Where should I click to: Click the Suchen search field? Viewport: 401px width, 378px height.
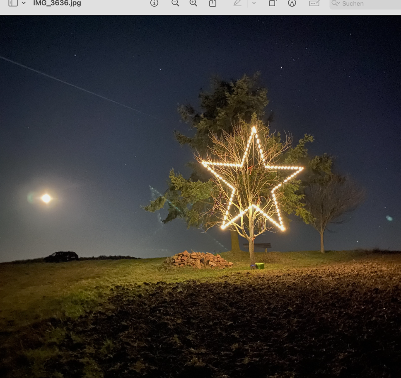(x=365, y=4)
